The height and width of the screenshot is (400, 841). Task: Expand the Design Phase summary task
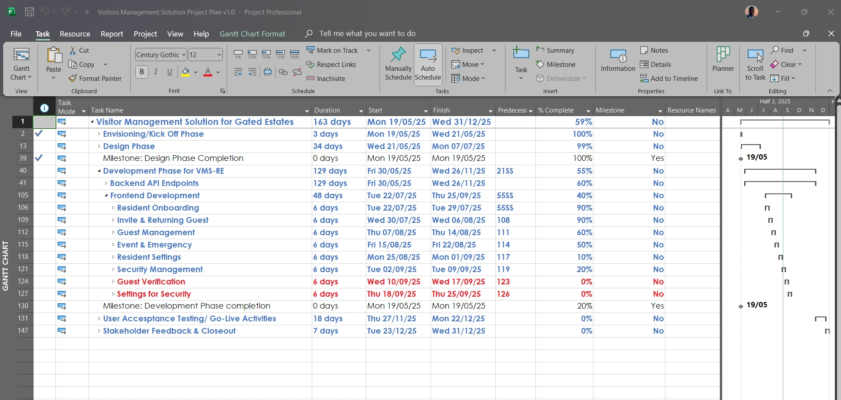[99, 146]
